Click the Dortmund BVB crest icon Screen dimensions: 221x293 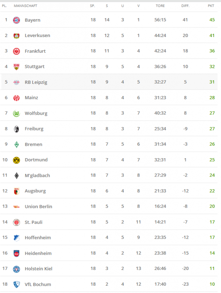[x=17, y=160]
